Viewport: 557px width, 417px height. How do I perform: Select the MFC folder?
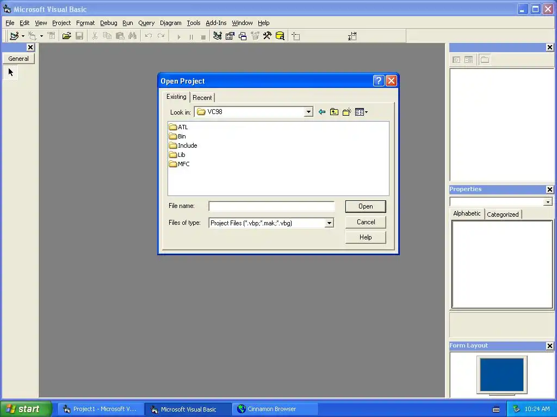pyautogui.click(x=180, y=164)
